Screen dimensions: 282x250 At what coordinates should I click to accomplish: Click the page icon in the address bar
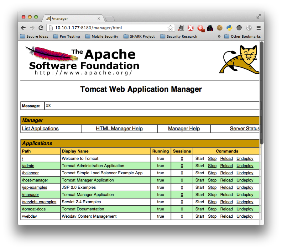(x=51, y=28)
